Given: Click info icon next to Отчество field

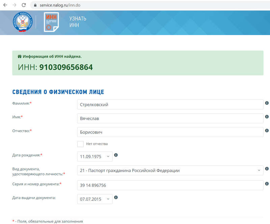Looking at the screenshot, I should [x=267, y=131].
